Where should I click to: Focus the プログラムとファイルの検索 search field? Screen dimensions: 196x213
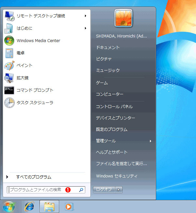coord(46,190)
